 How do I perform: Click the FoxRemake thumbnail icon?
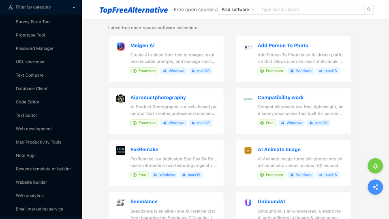121,150
